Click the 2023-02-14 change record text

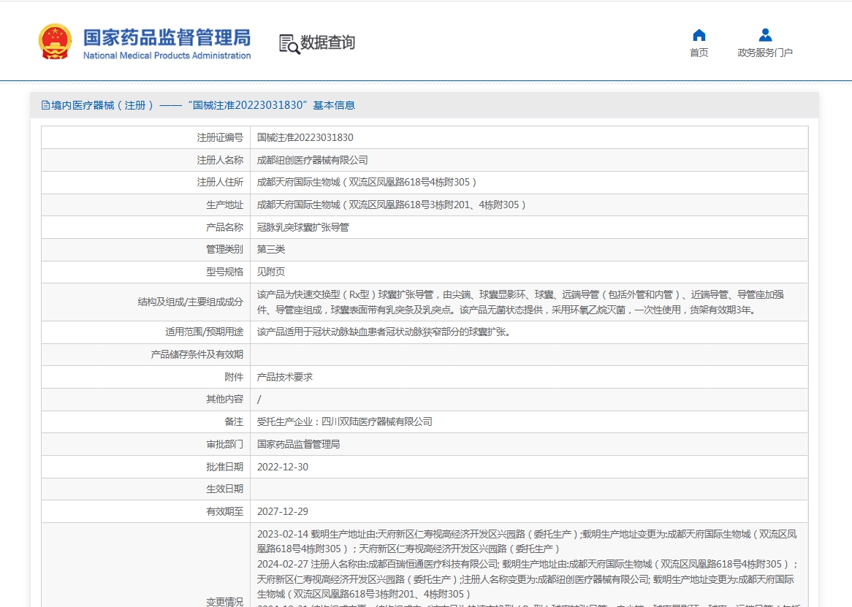coord(527,542)
